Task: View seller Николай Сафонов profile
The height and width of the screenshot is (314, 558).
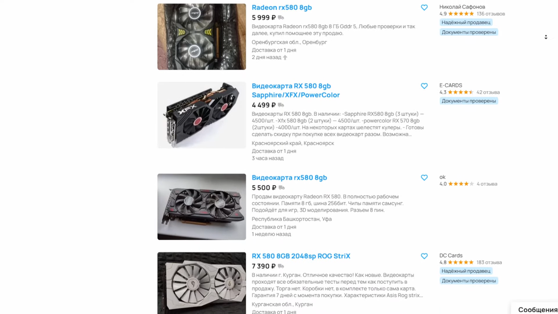Action: pyautogui.click(x=462, y=7)
